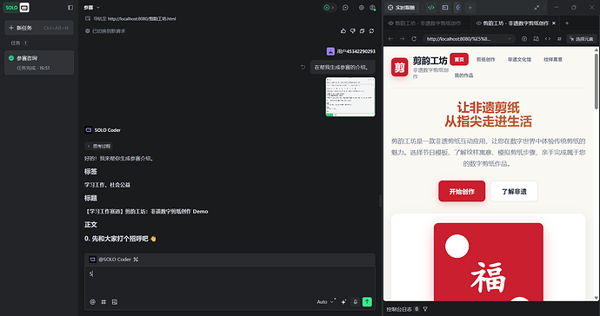Expand the URL history dropdown arrow
Viewport: 600px width, 316px height.
[510, 38]
